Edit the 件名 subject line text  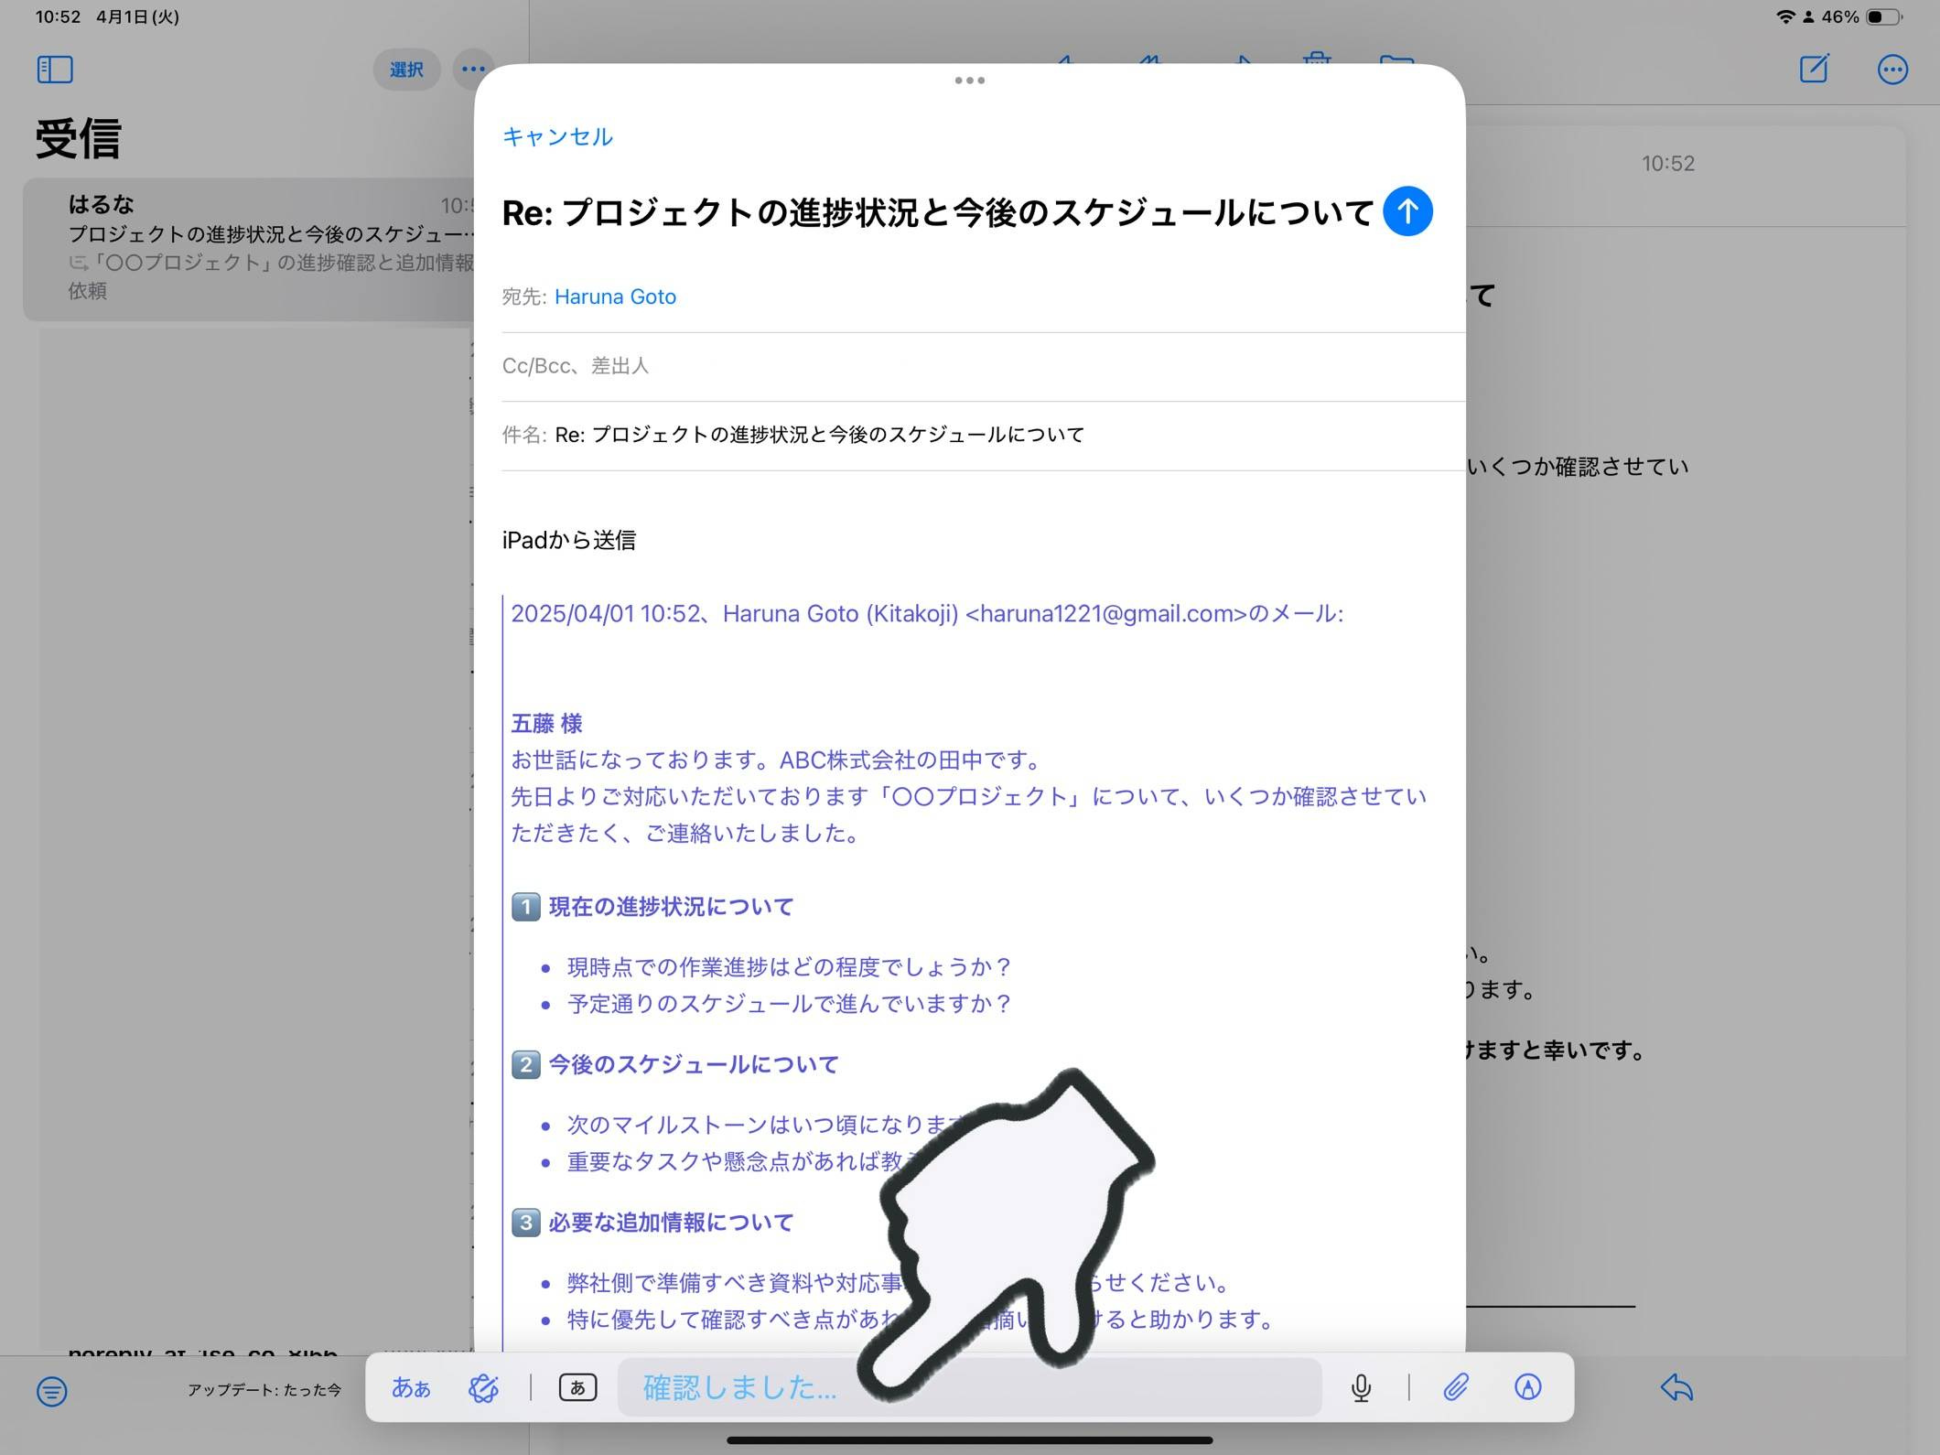(x=819, y=435)
